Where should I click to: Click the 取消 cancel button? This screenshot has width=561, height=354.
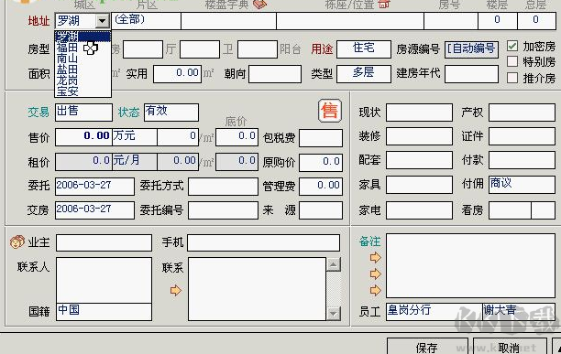pyautogui.click(x=510, y=347)
